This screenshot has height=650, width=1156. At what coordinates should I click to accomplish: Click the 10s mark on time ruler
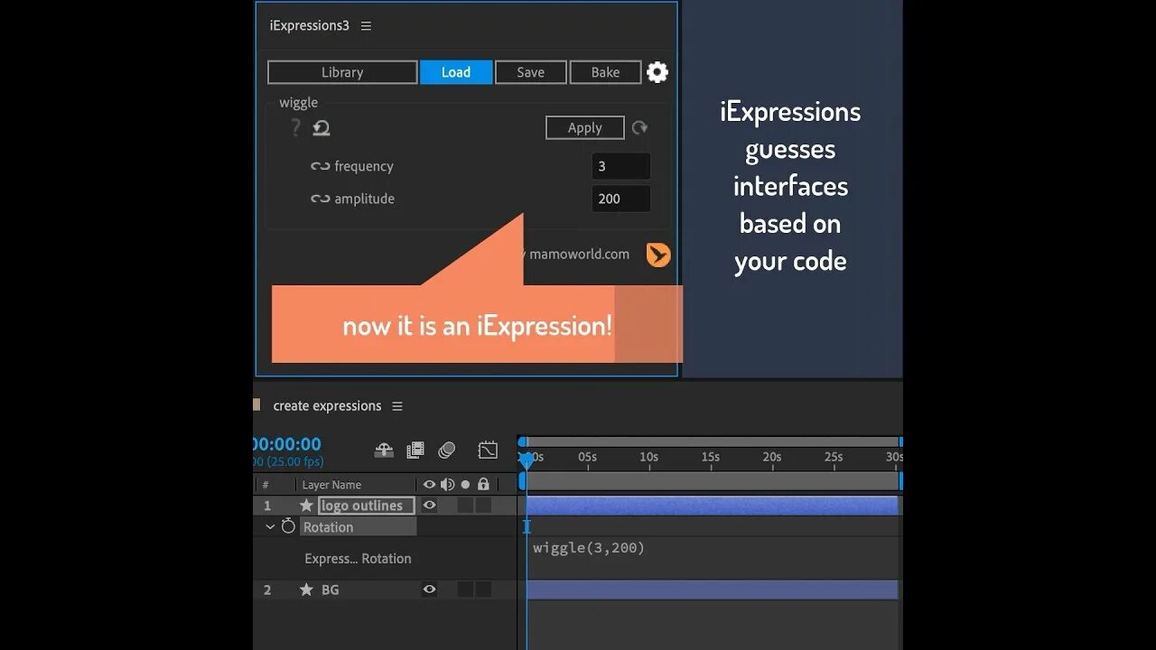648,457
